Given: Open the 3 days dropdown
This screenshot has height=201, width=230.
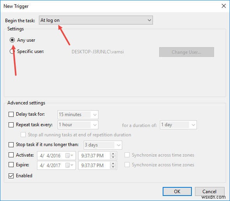Looking at the screenshot, I should 103,145.
